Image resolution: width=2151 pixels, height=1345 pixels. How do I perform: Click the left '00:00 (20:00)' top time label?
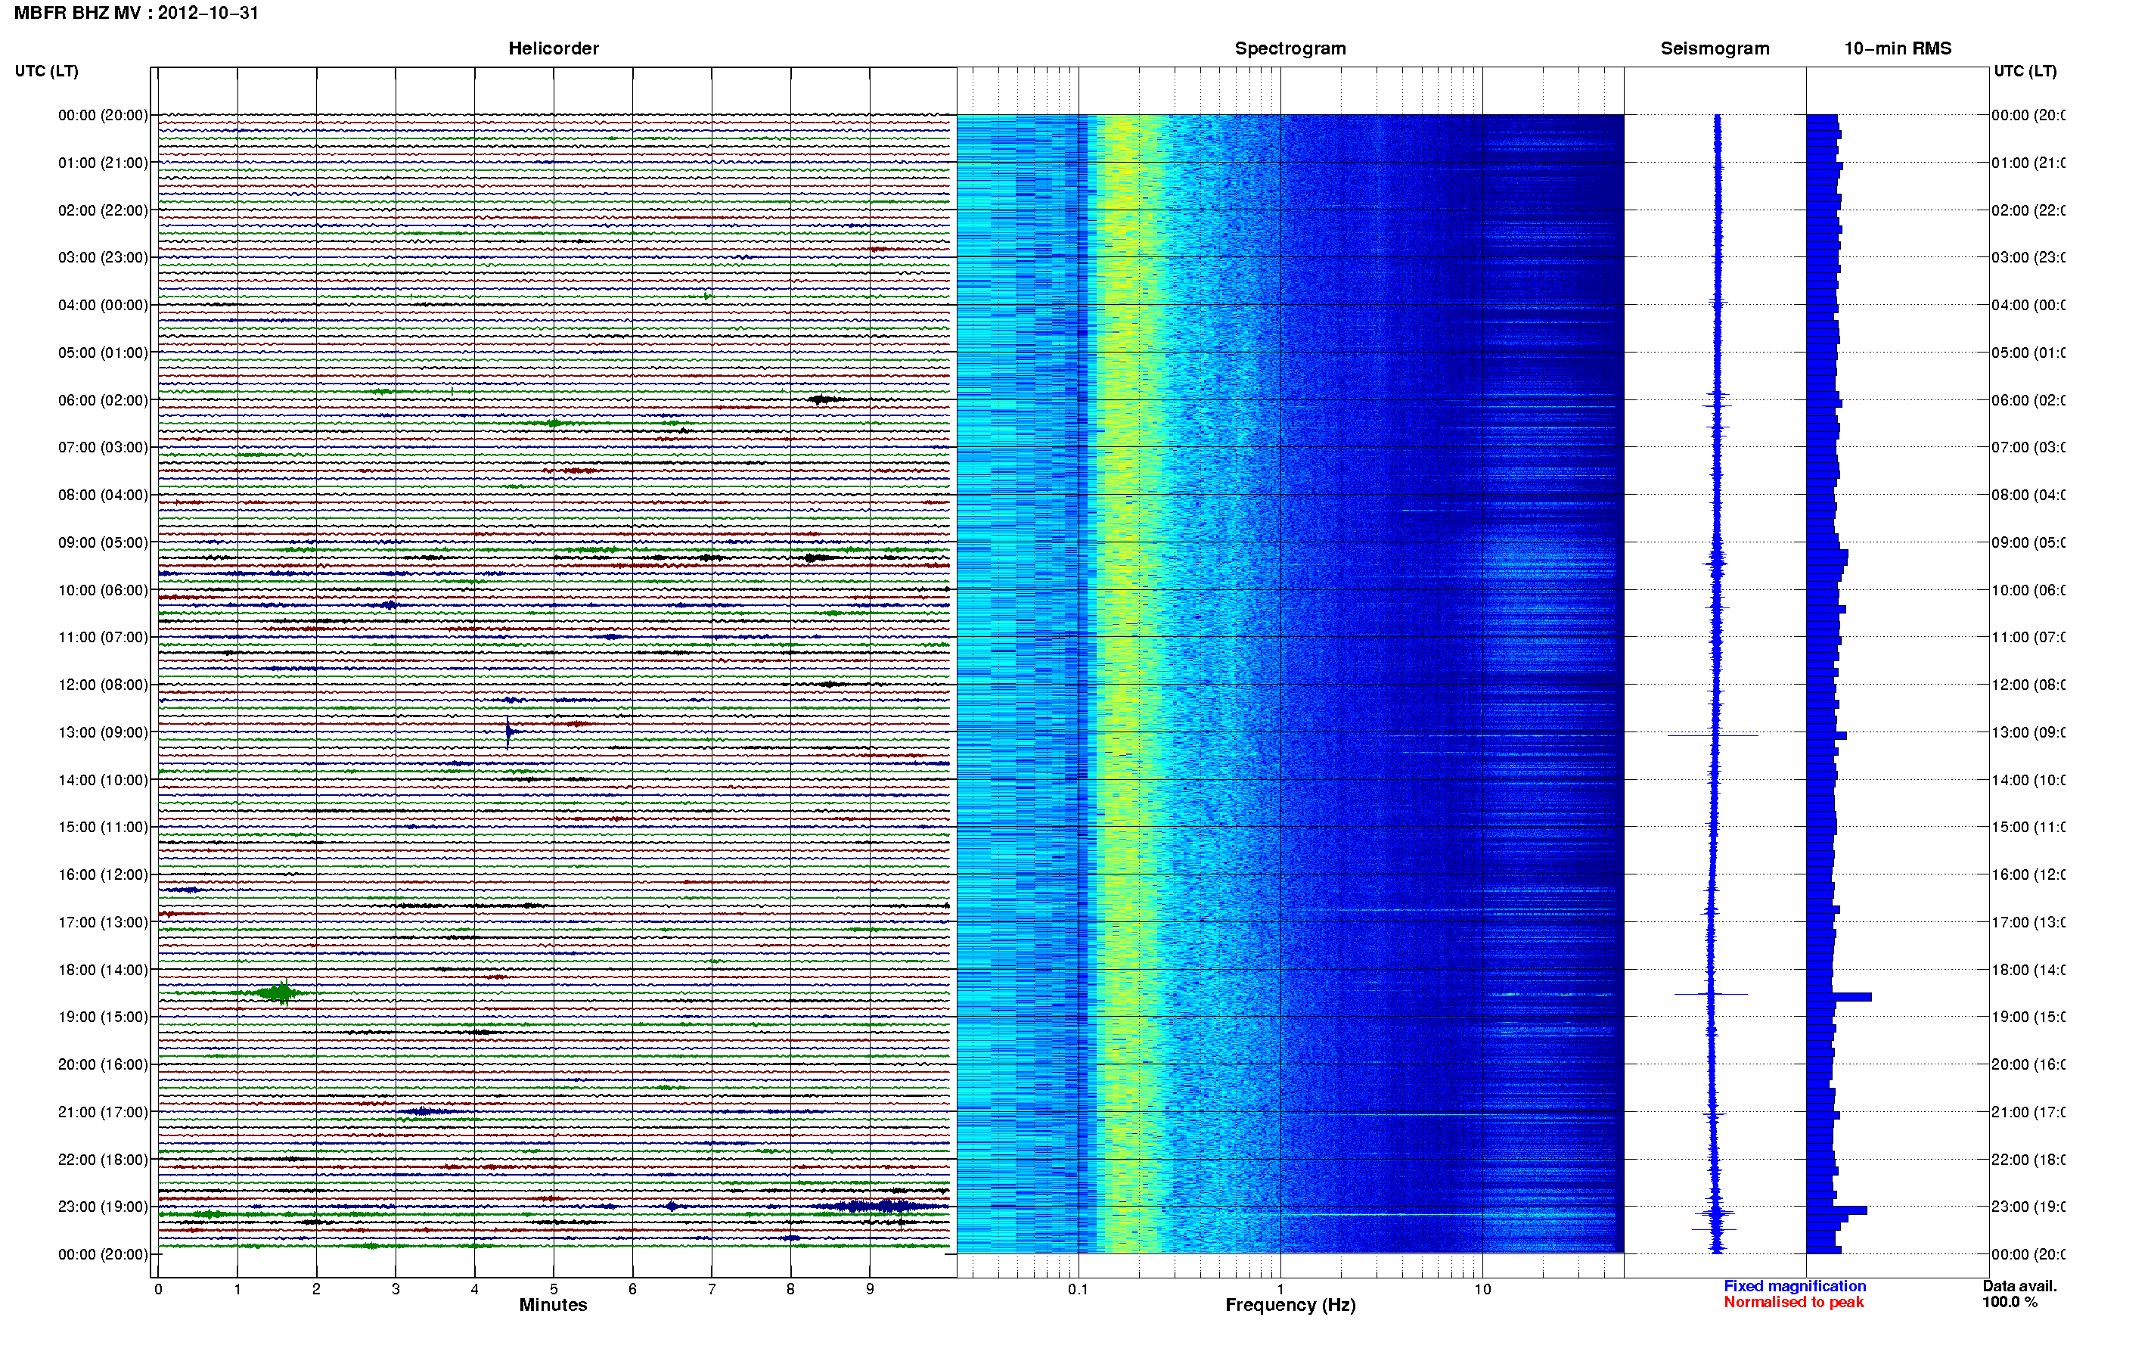click(x=103, y=115)
